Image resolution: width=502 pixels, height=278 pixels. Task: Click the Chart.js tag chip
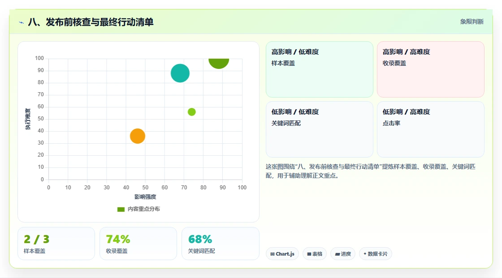(282, 254)
